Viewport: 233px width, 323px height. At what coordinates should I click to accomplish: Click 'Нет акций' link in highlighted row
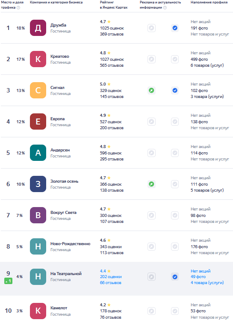(x=201, y=271)
